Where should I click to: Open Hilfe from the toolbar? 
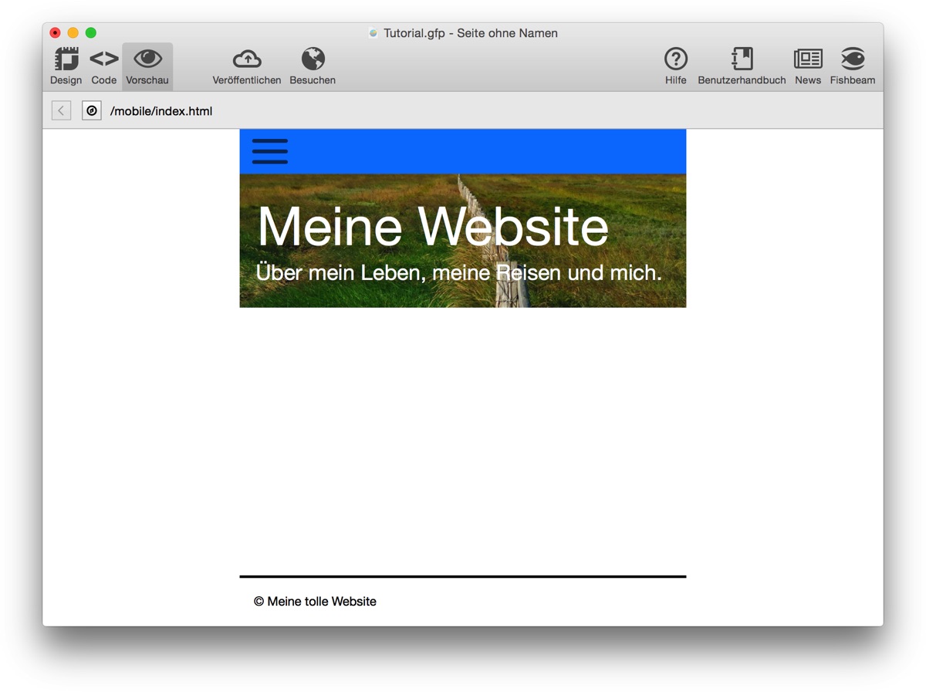point(675,59)
